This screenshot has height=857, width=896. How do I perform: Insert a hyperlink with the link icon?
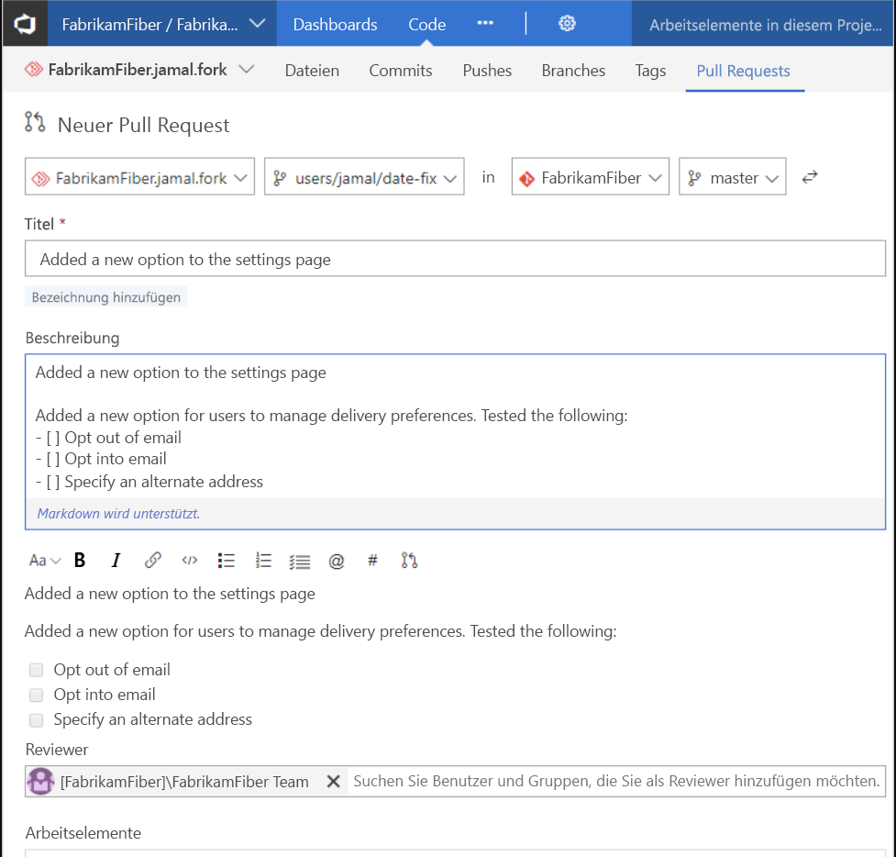click(152, 561)
